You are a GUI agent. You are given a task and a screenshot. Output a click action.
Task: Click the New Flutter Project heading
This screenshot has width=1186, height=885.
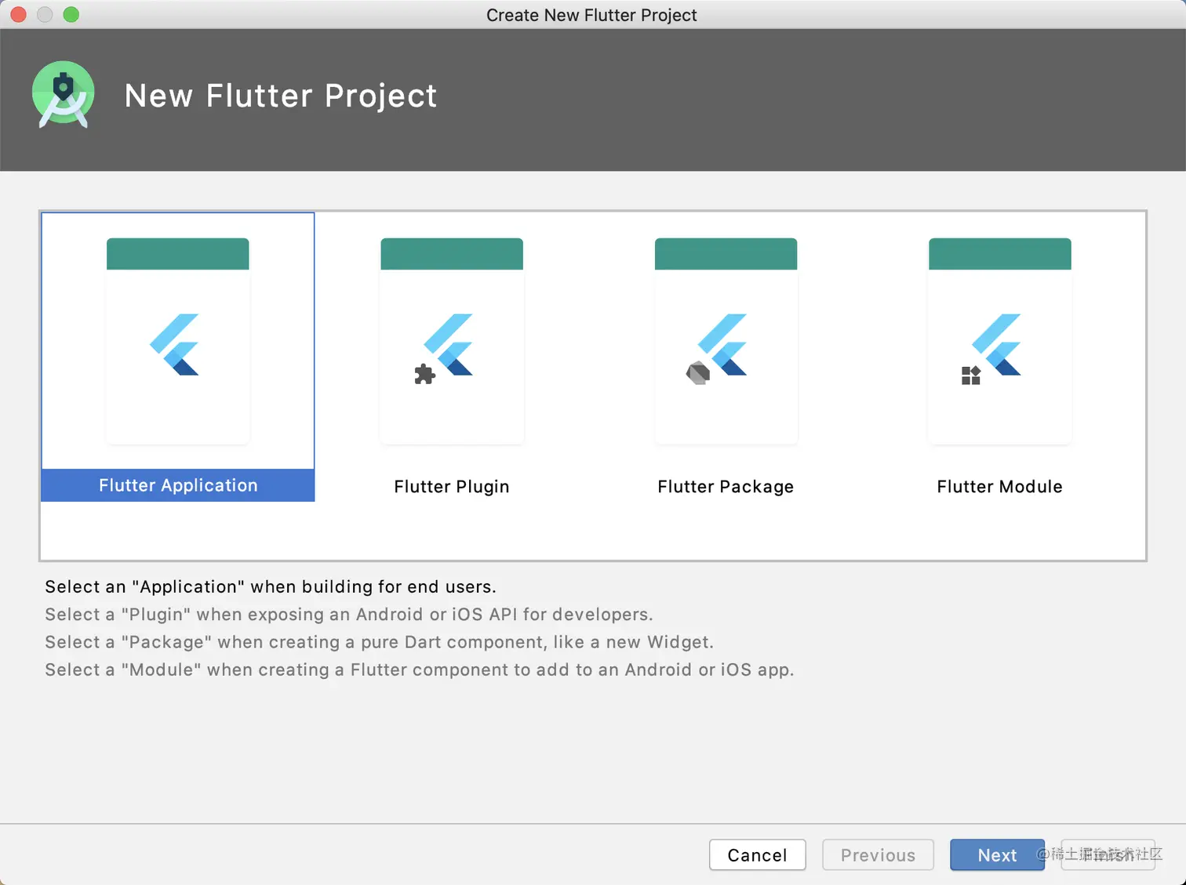pyautogui.click(x=281, y=96)
